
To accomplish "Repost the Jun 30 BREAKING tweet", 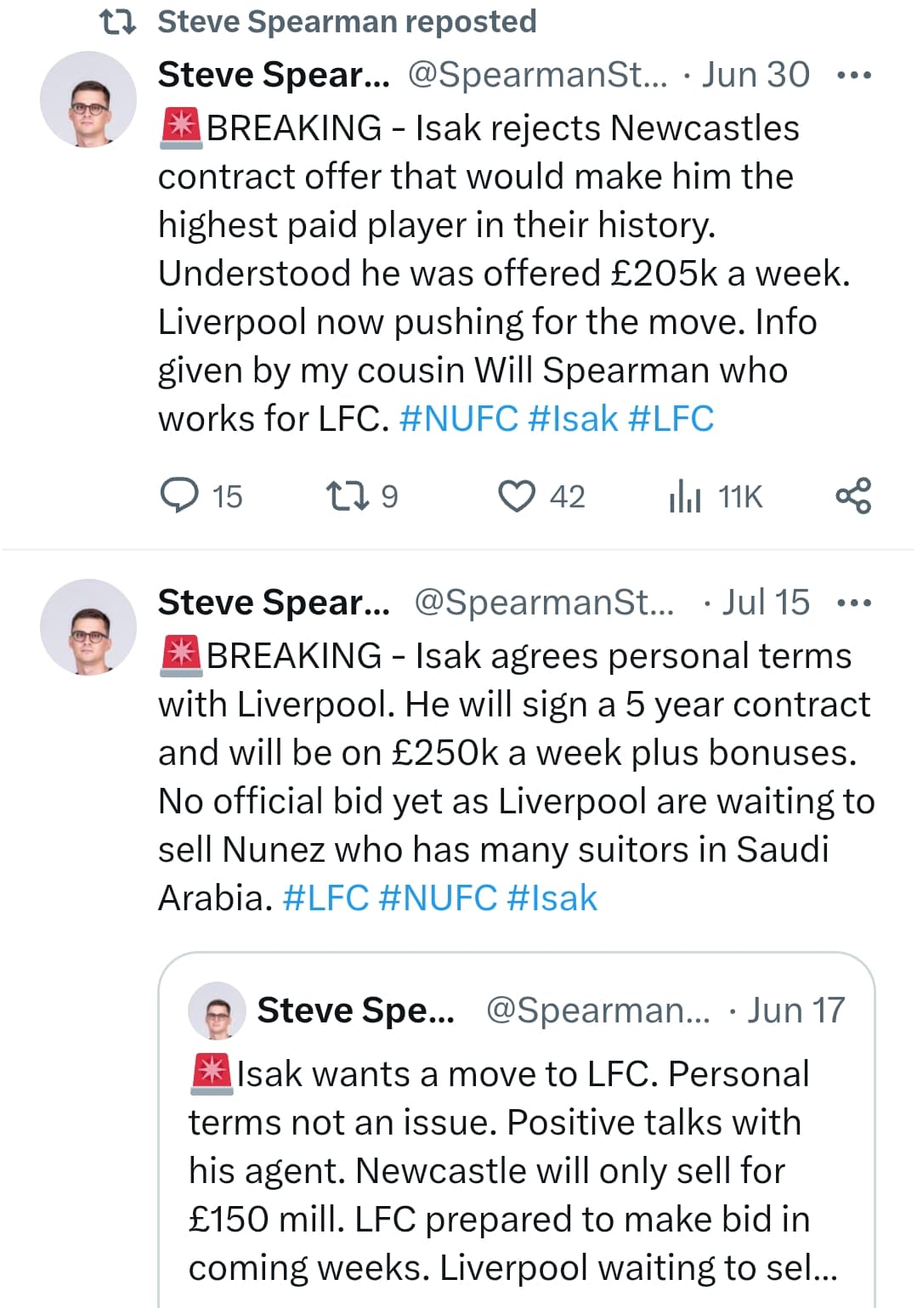I will (x=347, y=495).
